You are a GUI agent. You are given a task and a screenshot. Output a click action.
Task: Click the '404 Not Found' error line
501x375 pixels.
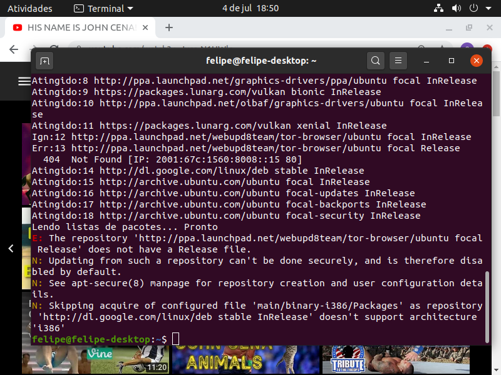[173, 159]
